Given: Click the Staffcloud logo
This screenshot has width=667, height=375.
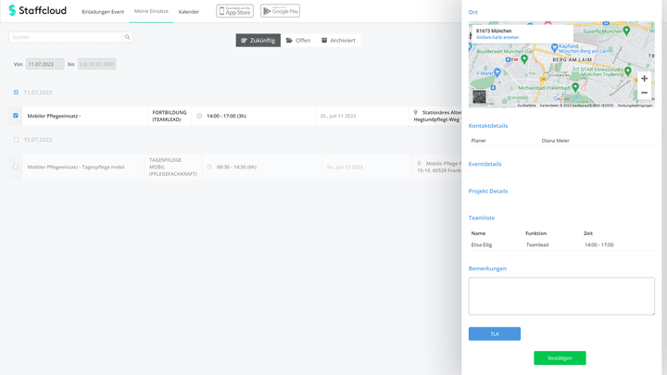Looking at the screenshot, I should tap(39, 11).
